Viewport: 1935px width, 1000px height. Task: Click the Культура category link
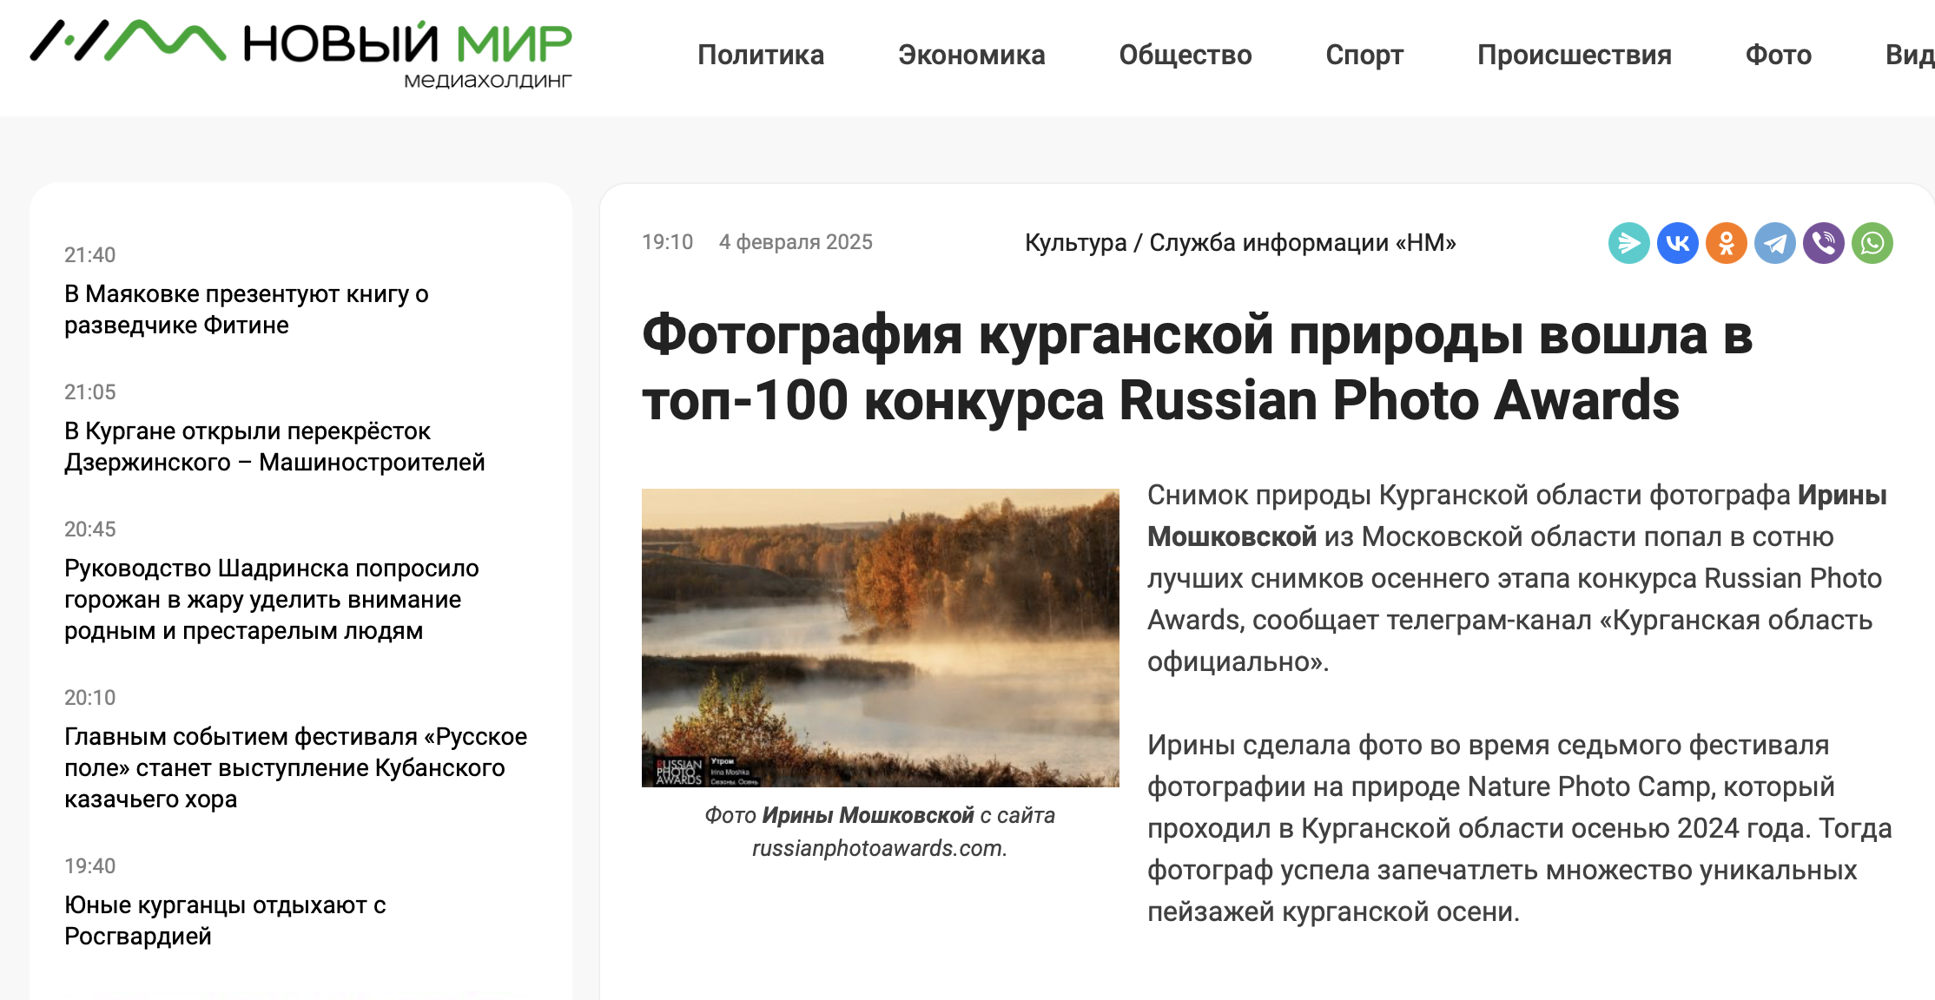(1075, 242)
